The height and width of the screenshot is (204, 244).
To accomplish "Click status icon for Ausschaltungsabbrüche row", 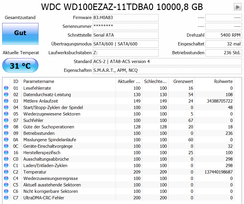I will [x=6, y=159].
